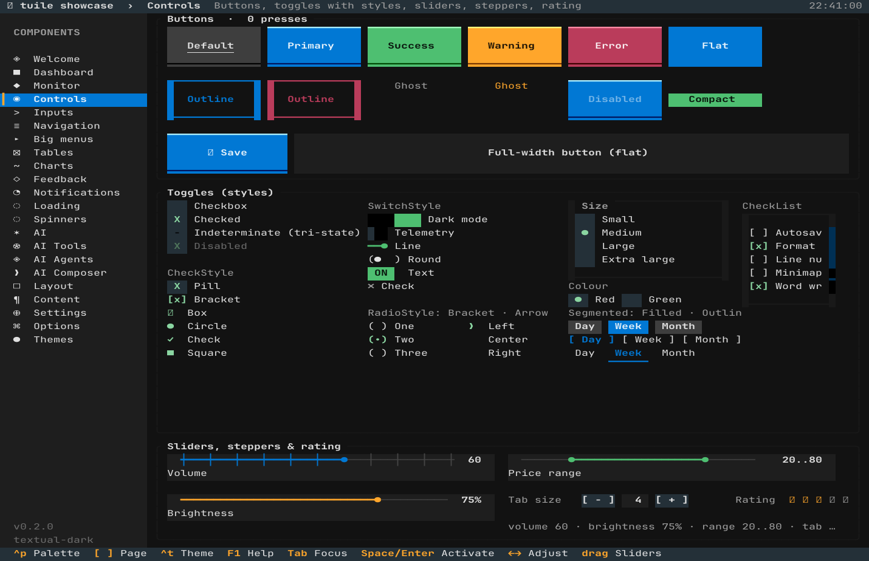Click the Monitor diamond icon in sidebar

(x=17, y=86)
